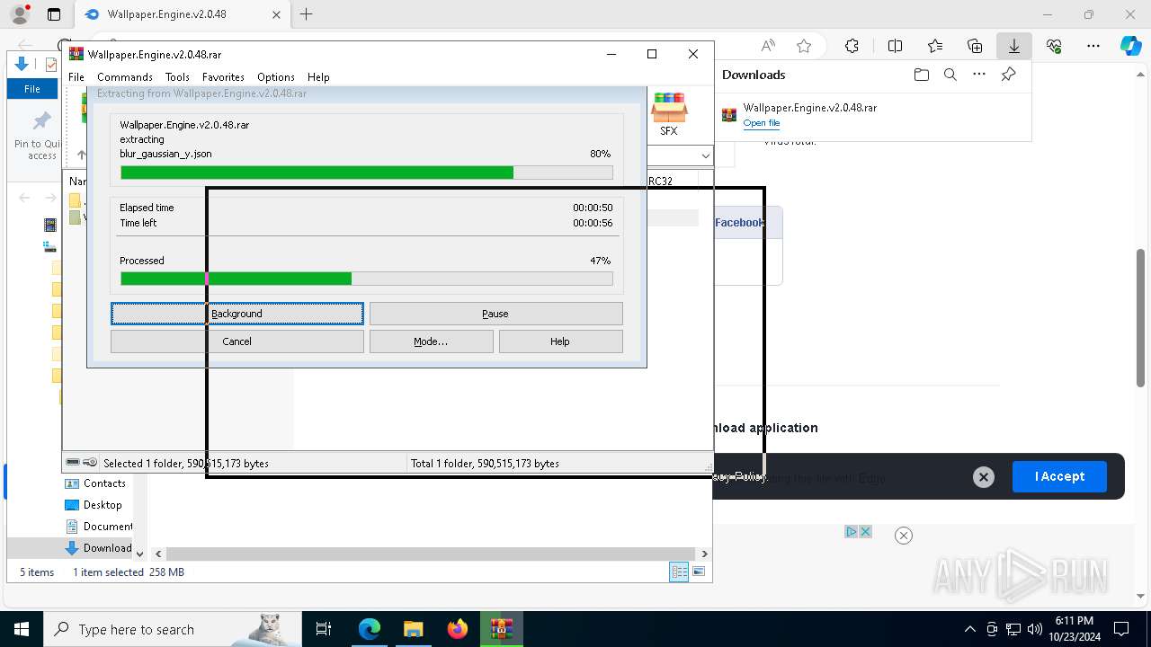Cancel the extraction
Viewport: 1151px width, 647px height.
[x=237, y=341]
